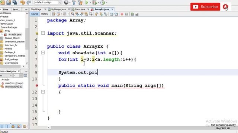Minimize the Projects panel
The height and width of the screenshot is (133, 238).
[x=26, y=10]
